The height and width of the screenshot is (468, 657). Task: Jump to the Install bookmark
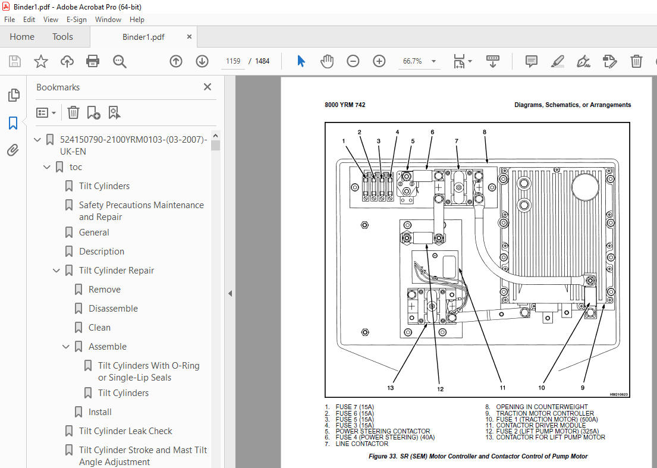coord(100,412)
